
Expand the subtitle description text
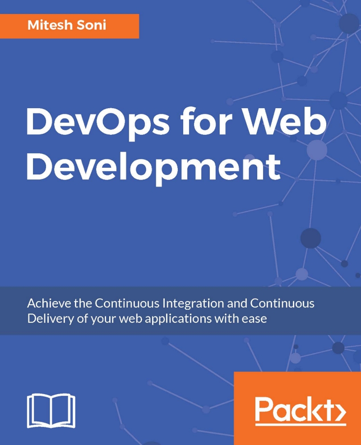coord(172,311)
